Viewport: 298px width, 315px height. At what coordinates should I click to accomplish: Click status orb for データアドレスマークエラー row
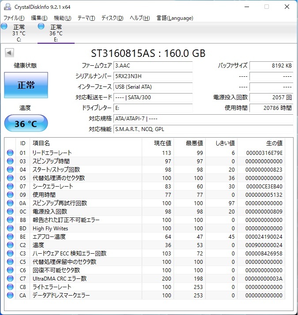pyautogui.click(x=10, y=296)
